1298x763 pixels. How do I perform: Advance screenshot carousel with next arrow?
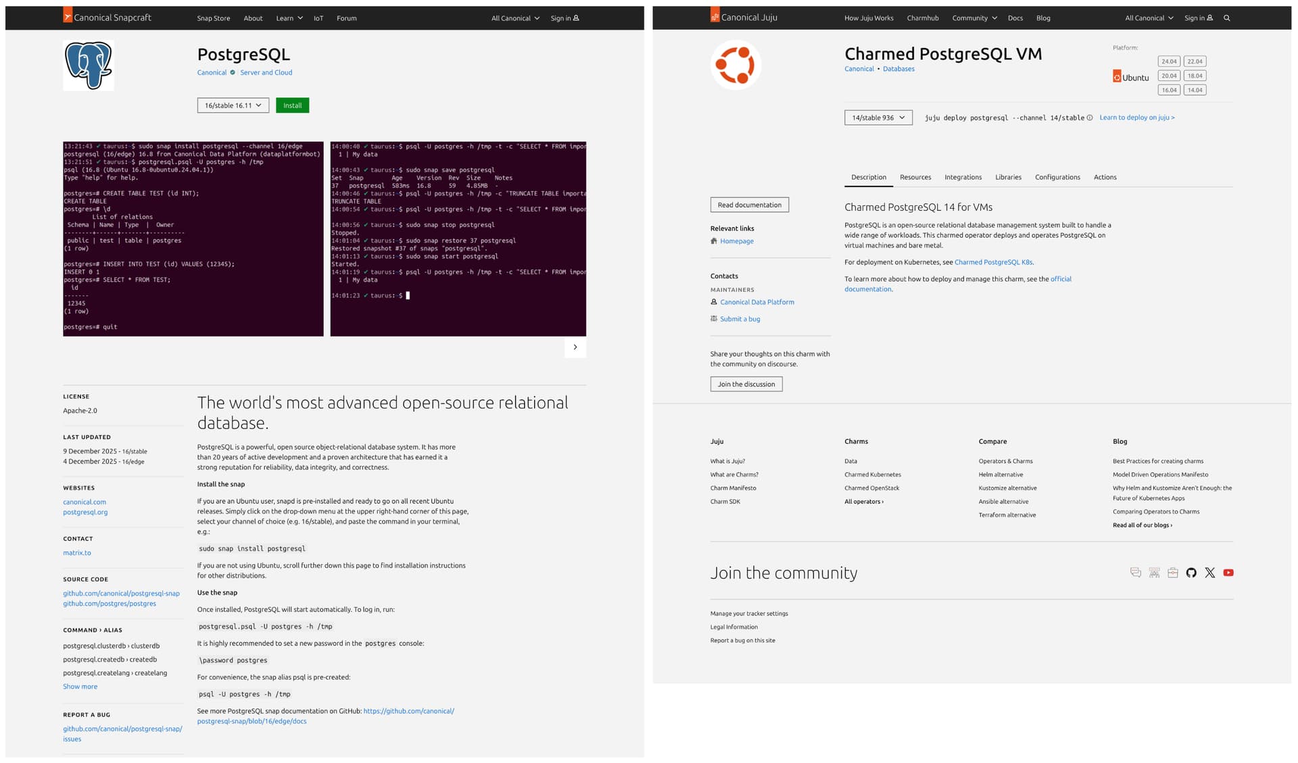575,347
